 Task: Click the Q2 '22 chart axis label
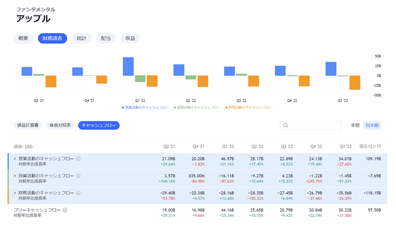pyautogui.click(x=190, y=101)
